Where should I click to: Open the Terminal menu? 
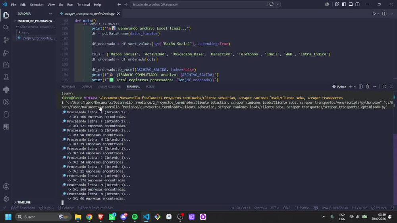click(83, 4)
